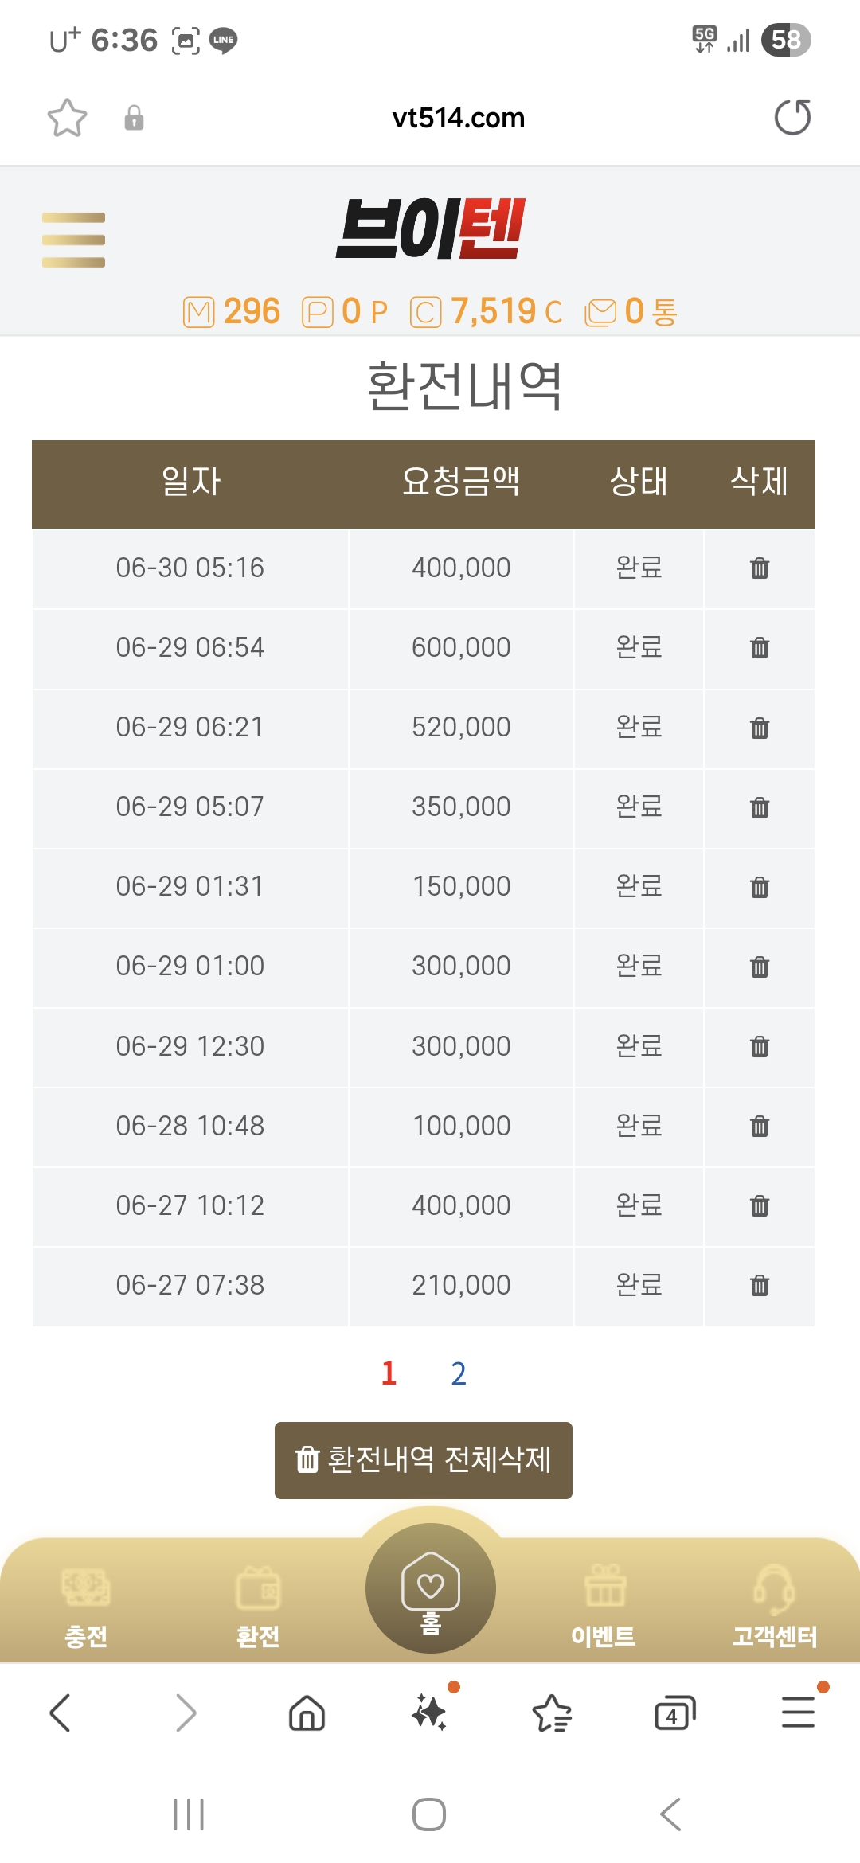Tap the 브이텐 site logo
Screen dimensions: 860x1863
click(430, 229)
